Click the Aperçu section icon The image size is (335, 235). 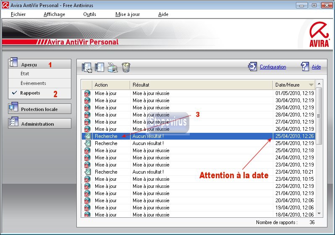pos(13,63)
